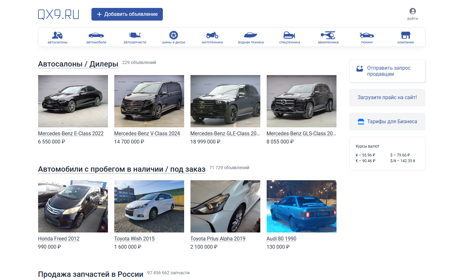The image size is (460, 280).
Task: Select the автомобили car icon
Action: point(96,35)
